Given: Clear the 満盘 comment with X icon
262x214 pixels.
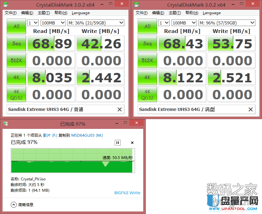Looking at the screenshot, I should click(x=251, y=109).
